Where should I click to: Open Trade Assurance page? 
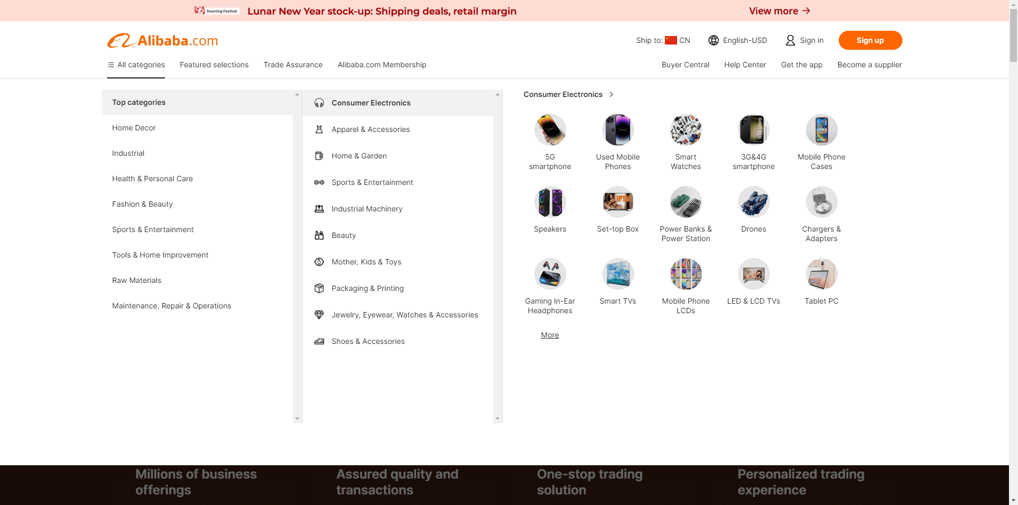click(x=293, y=65)
